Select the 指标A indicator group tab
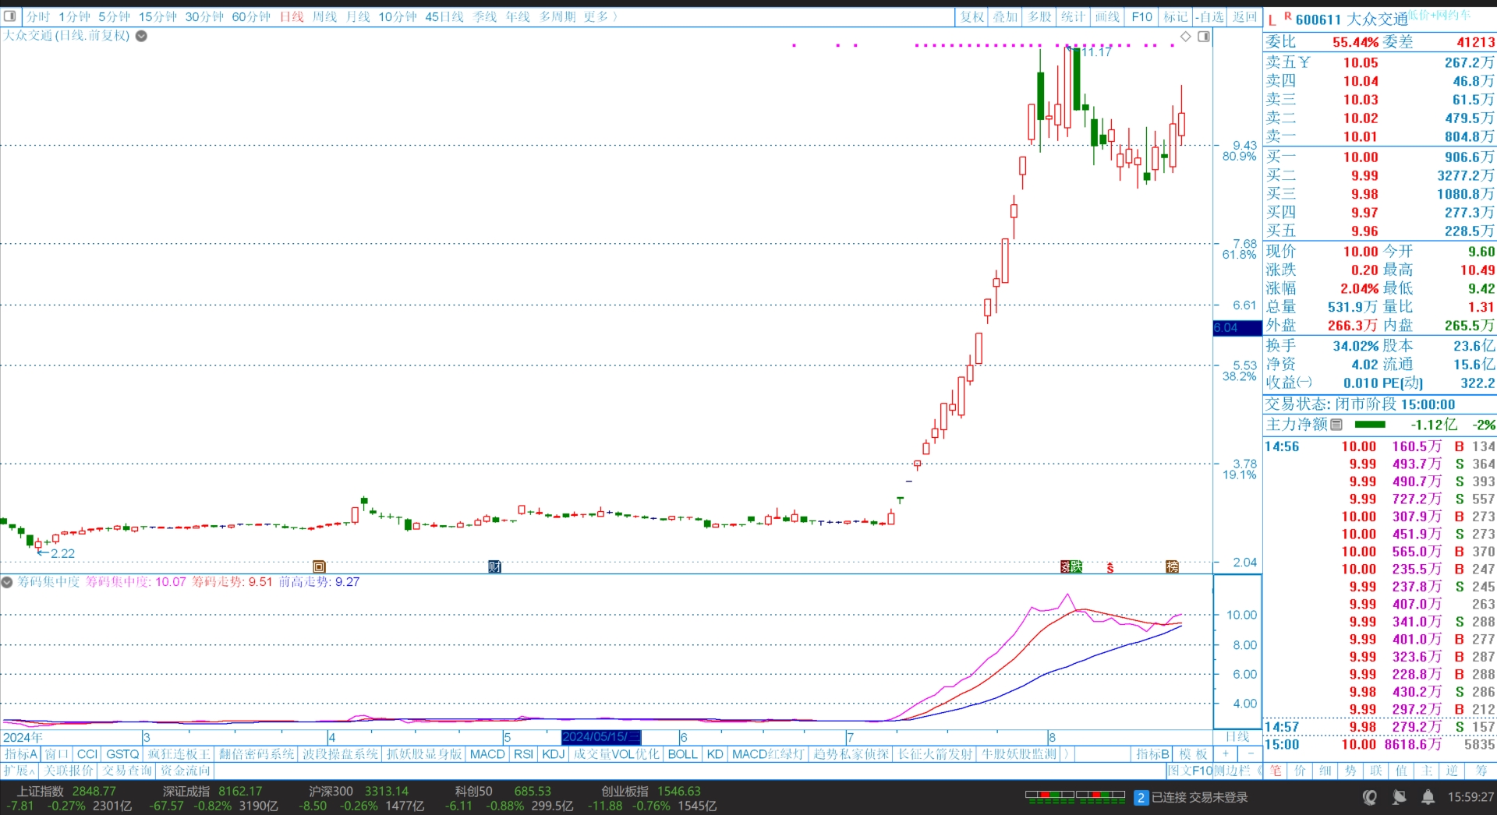Viewport: 1497px width, 815px height. tap(21, 754)
